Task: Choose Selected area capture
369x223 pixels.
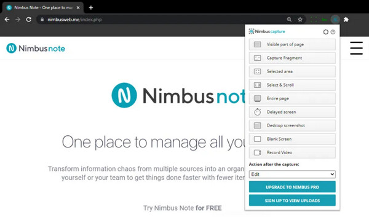Action: pos(292,71)
